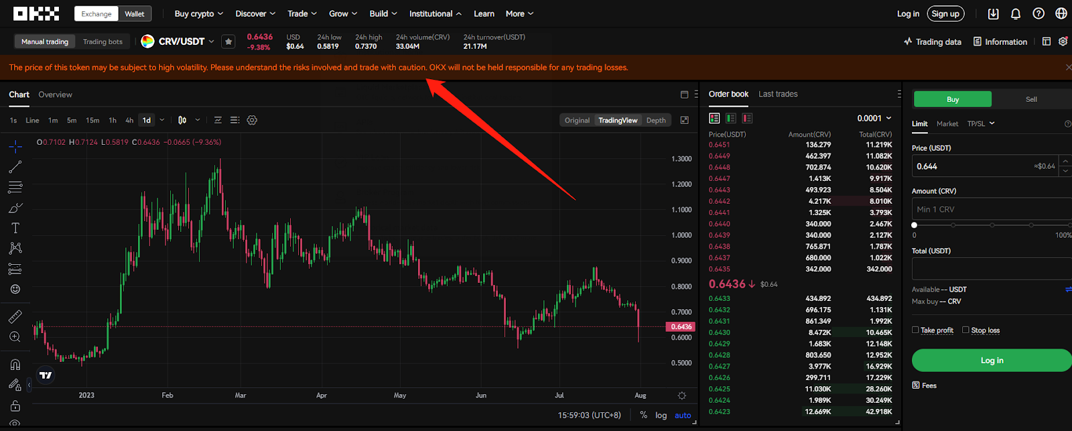Open order book 0.0001 precision dropdown

pyautogui.click(x=874, y=118)
